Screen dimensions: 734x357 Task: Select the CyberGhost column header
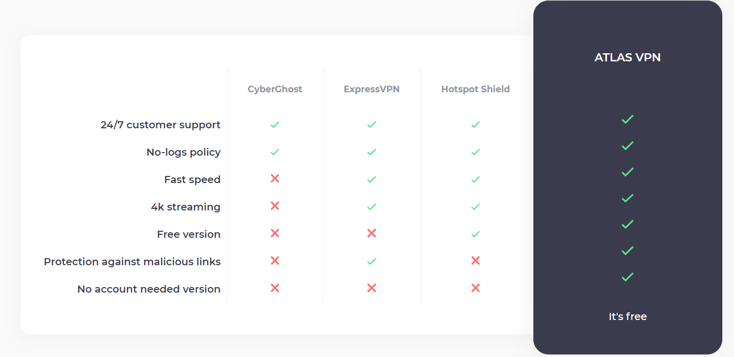pyautogui.click(x=275, y=89)
